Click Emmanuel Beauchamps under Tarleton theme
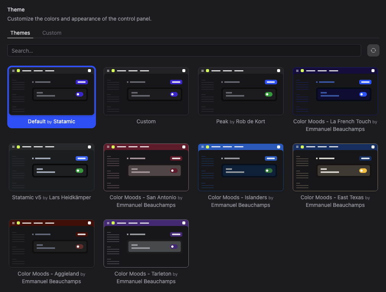 pyautogui.click(x=146, y=281)
